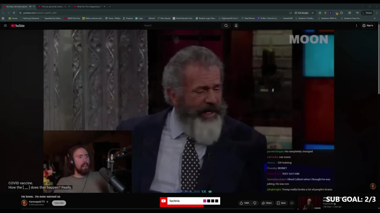This screenshot has width=380, height=213.
Task: Open the Extensions puzzle icon
Action: click(341, 13)
